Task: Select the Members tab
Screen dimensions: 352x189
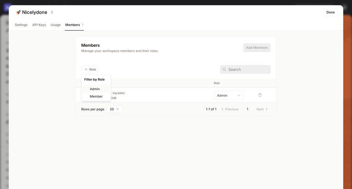Action: coord(73,25)
